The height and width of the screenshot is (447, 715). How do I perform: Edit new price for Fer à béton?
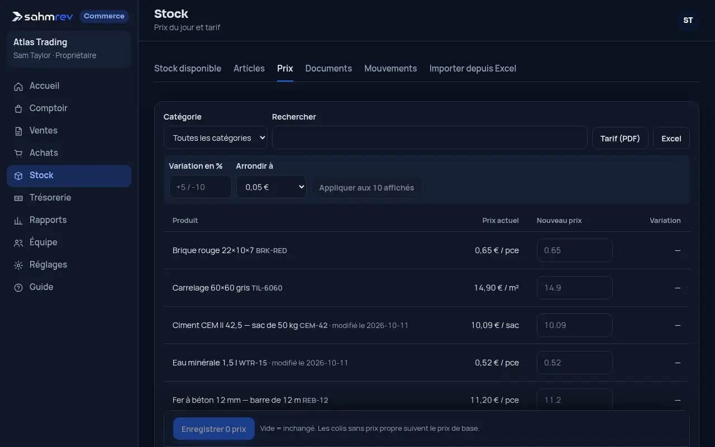tap(575, 400)
